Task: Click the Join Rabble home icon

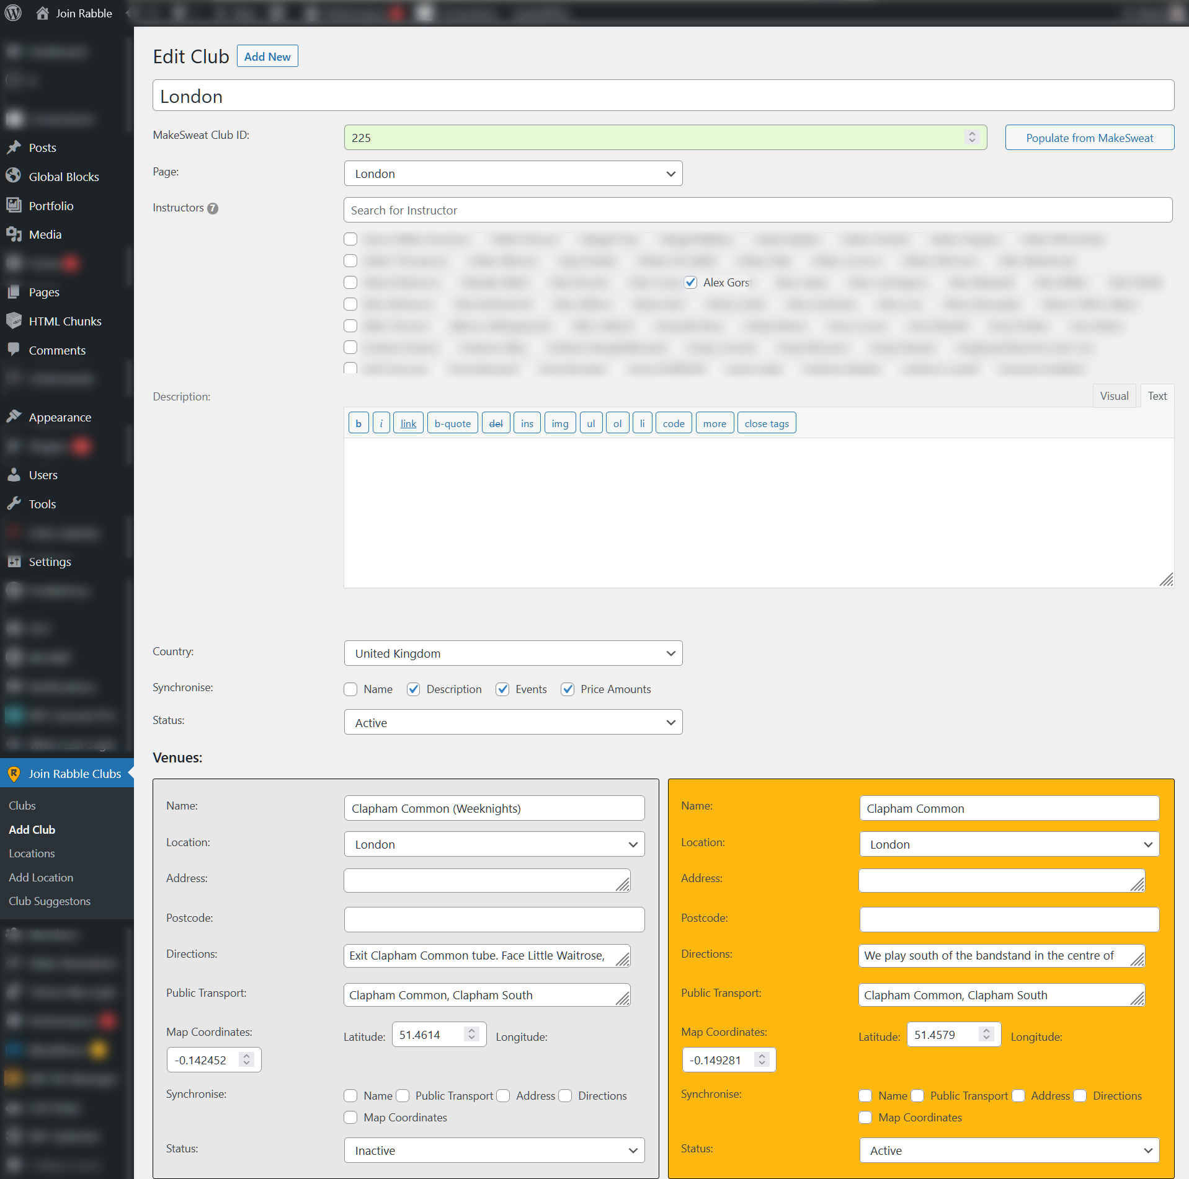Action: (x=42, y=13)
